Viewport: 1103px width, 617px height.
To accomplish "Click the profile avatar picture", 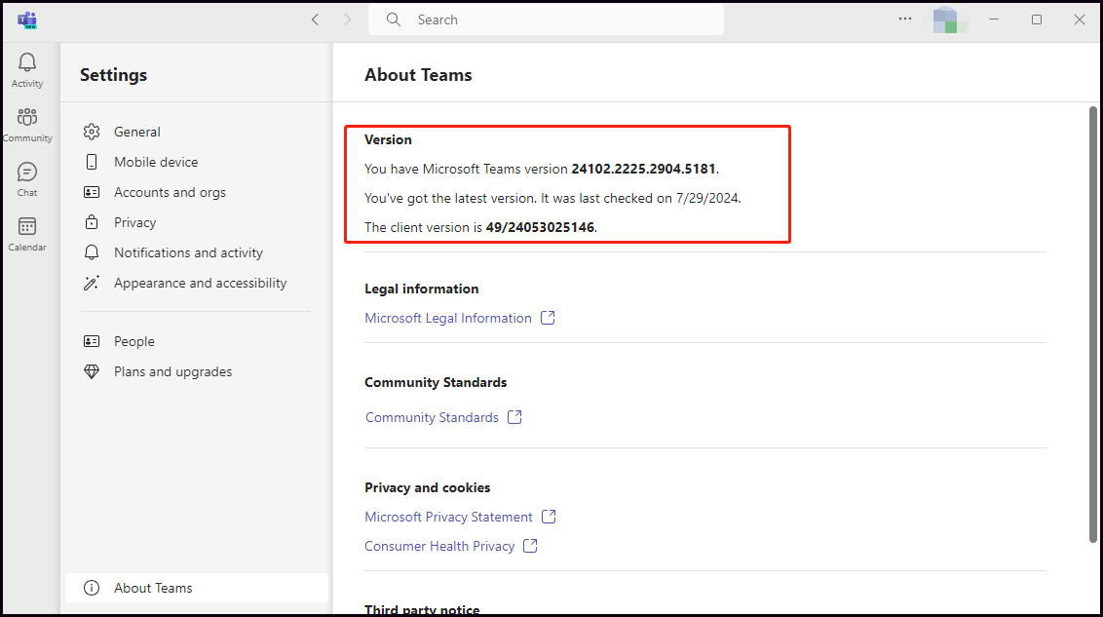I will (945, 19).
